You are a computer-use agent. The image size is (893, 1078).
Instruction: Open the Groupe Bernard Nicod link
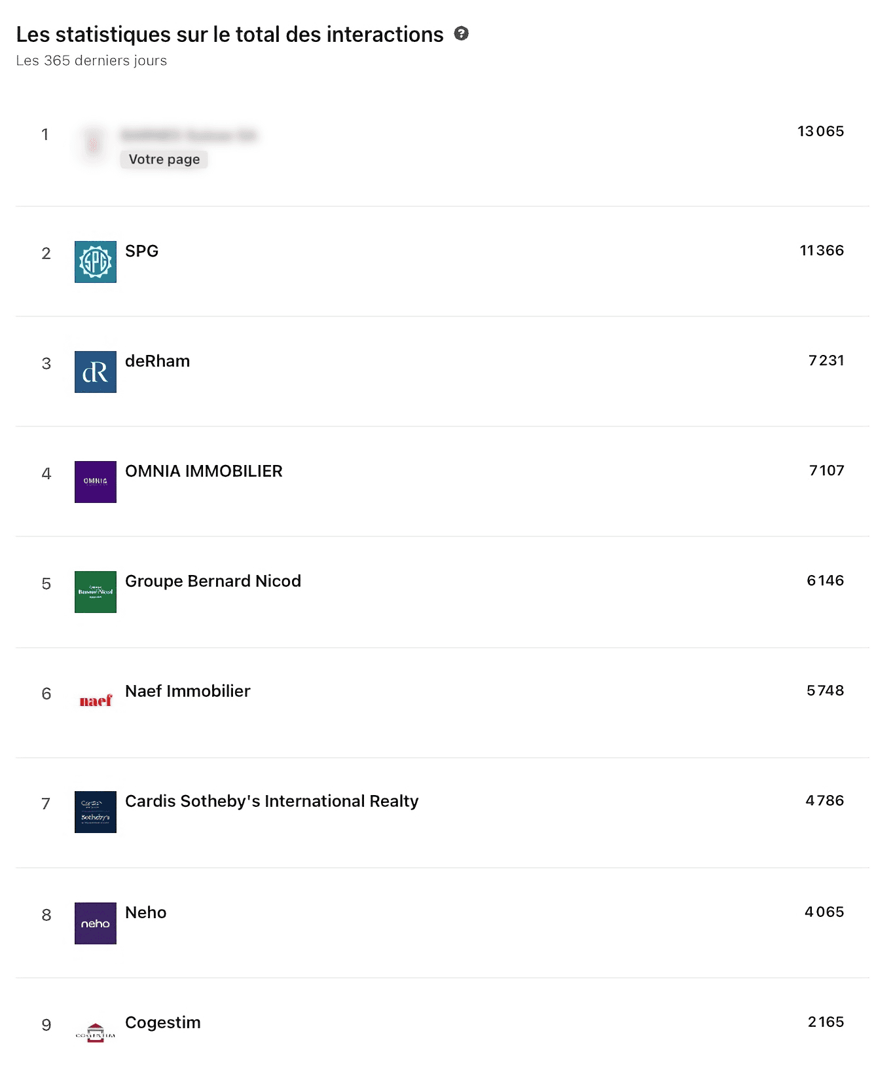pos(213,581)
